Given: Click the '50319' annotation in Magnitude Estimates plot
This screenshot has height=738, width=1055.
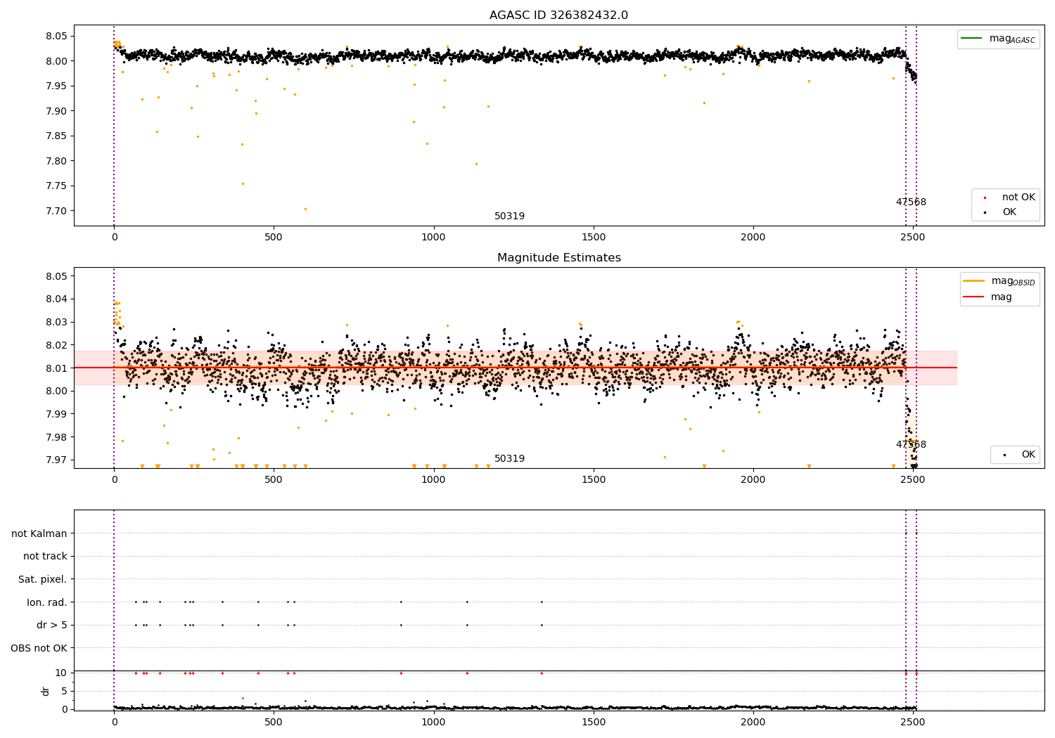Looking at the screenshot, I should tap(509, 459).
